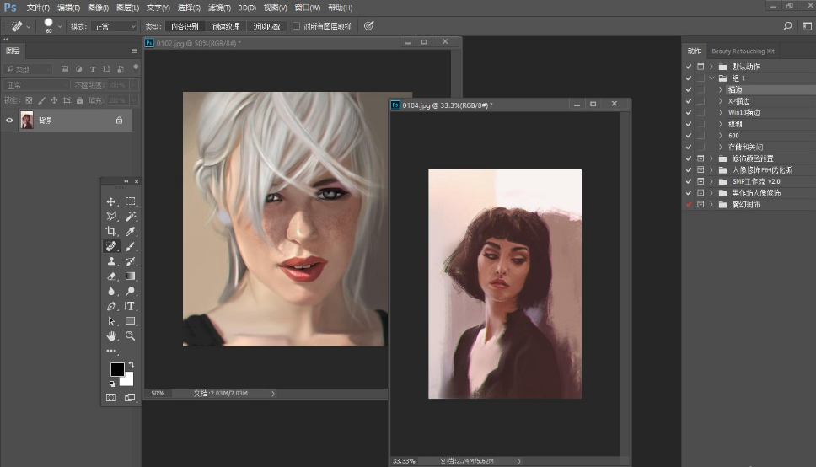Select the Horizontal Type tool
The width and height of the screenshot is (816, 467).
131,306
